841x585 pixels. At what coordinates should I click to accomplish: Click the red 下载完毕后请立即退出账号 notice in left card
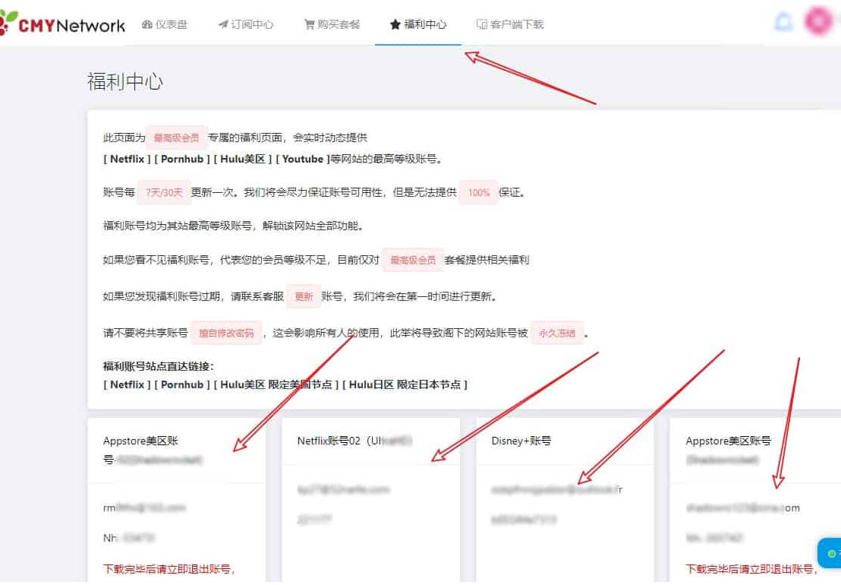coord(169,569)
